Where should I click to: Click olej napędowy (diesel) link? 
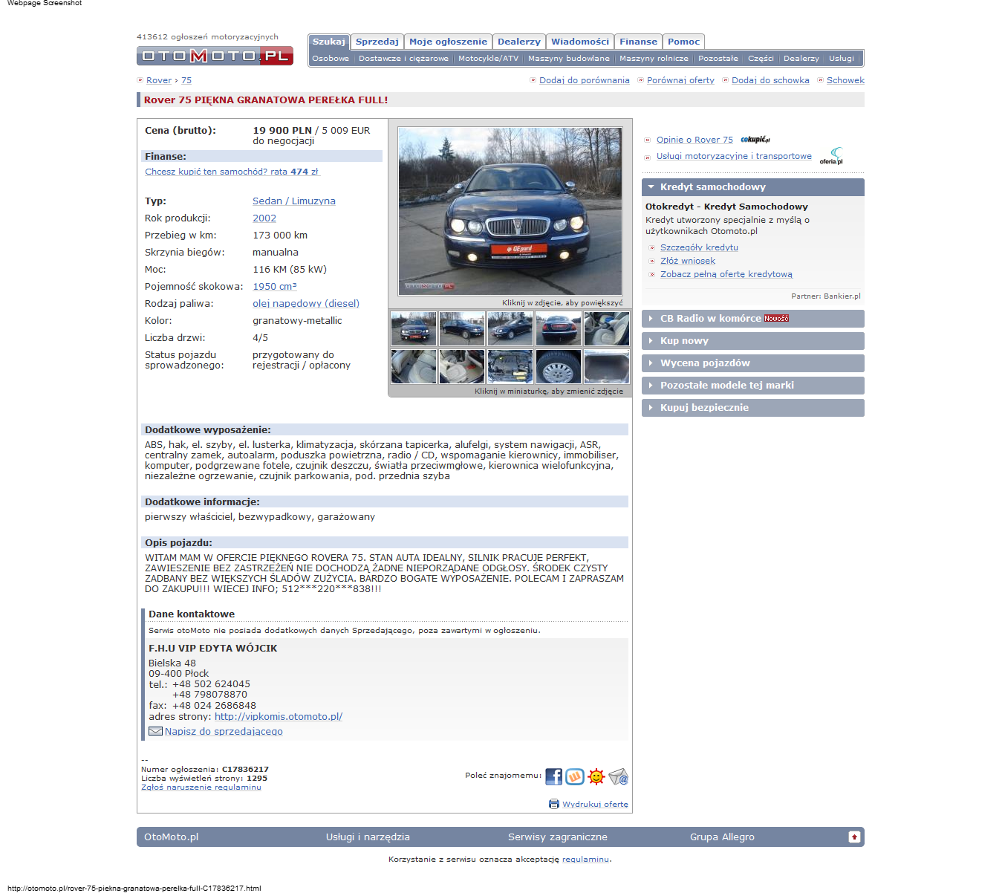(x=306, y=303)
